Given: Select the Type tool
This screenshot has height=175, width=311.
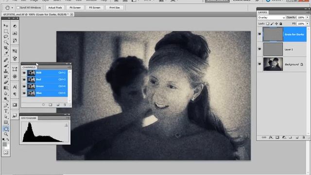Looking at the screenshot, I should (x=6, y=111).
